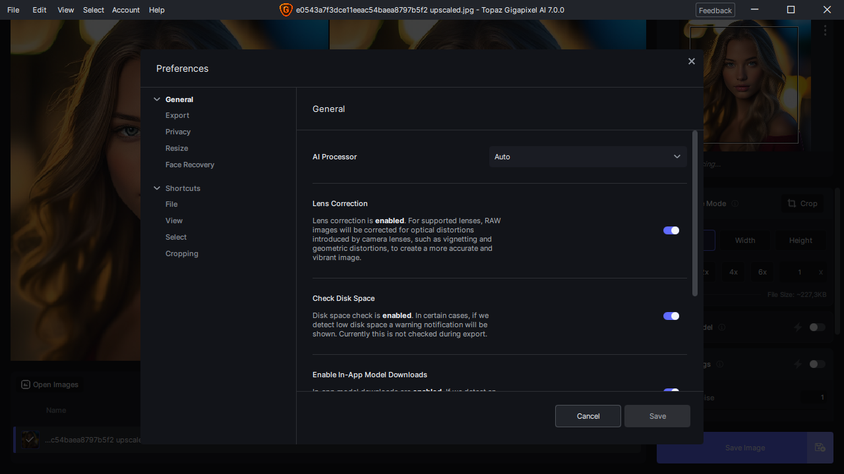Screen dimensions: 844x474
Task: Open the three-dot options menu beside preview
Action: [x=825, y=30]
